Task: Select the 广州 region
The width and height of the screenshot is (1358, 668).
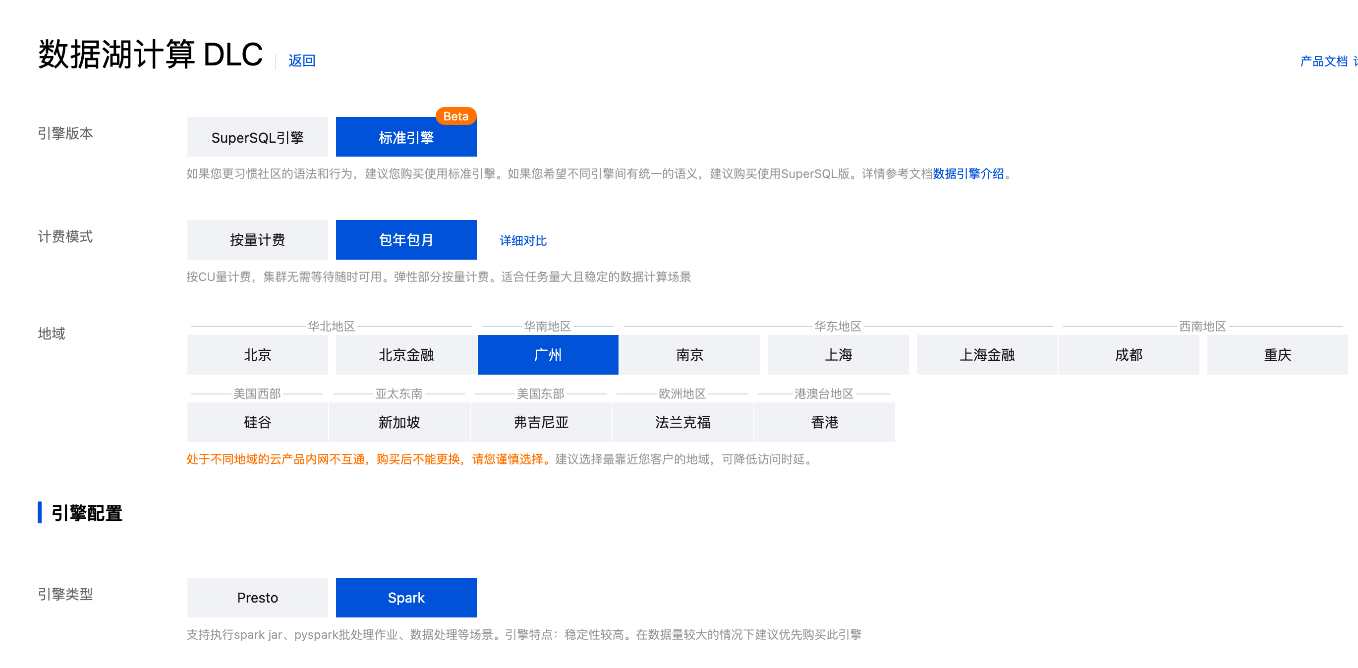Action: (x=548, y=355)
